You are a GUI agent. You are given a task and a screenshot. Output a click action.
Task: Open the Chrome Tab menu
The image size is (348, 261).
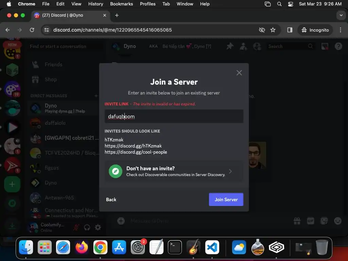(x=166, y=4)
